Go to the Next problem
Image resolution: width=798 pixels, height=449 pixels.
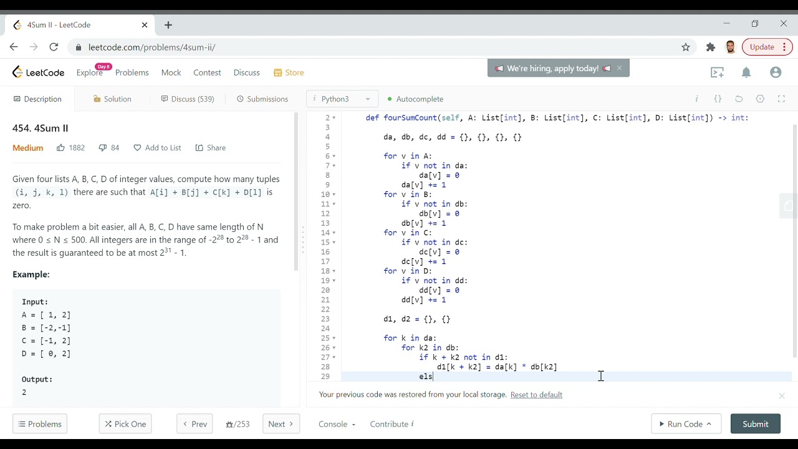[x=281, y=424]
